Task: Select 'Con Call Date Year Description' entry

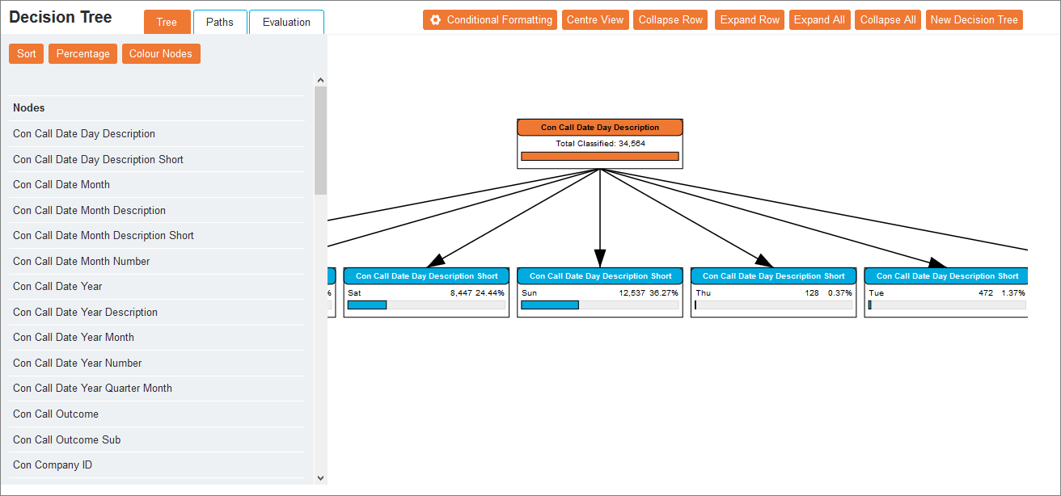Action: coord(159,313)
